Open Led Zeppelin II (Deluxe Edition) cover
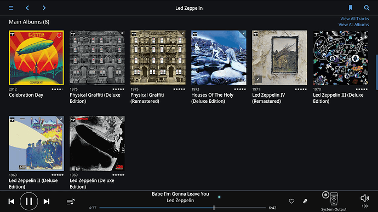378x212 pixels. coord(36,144)
